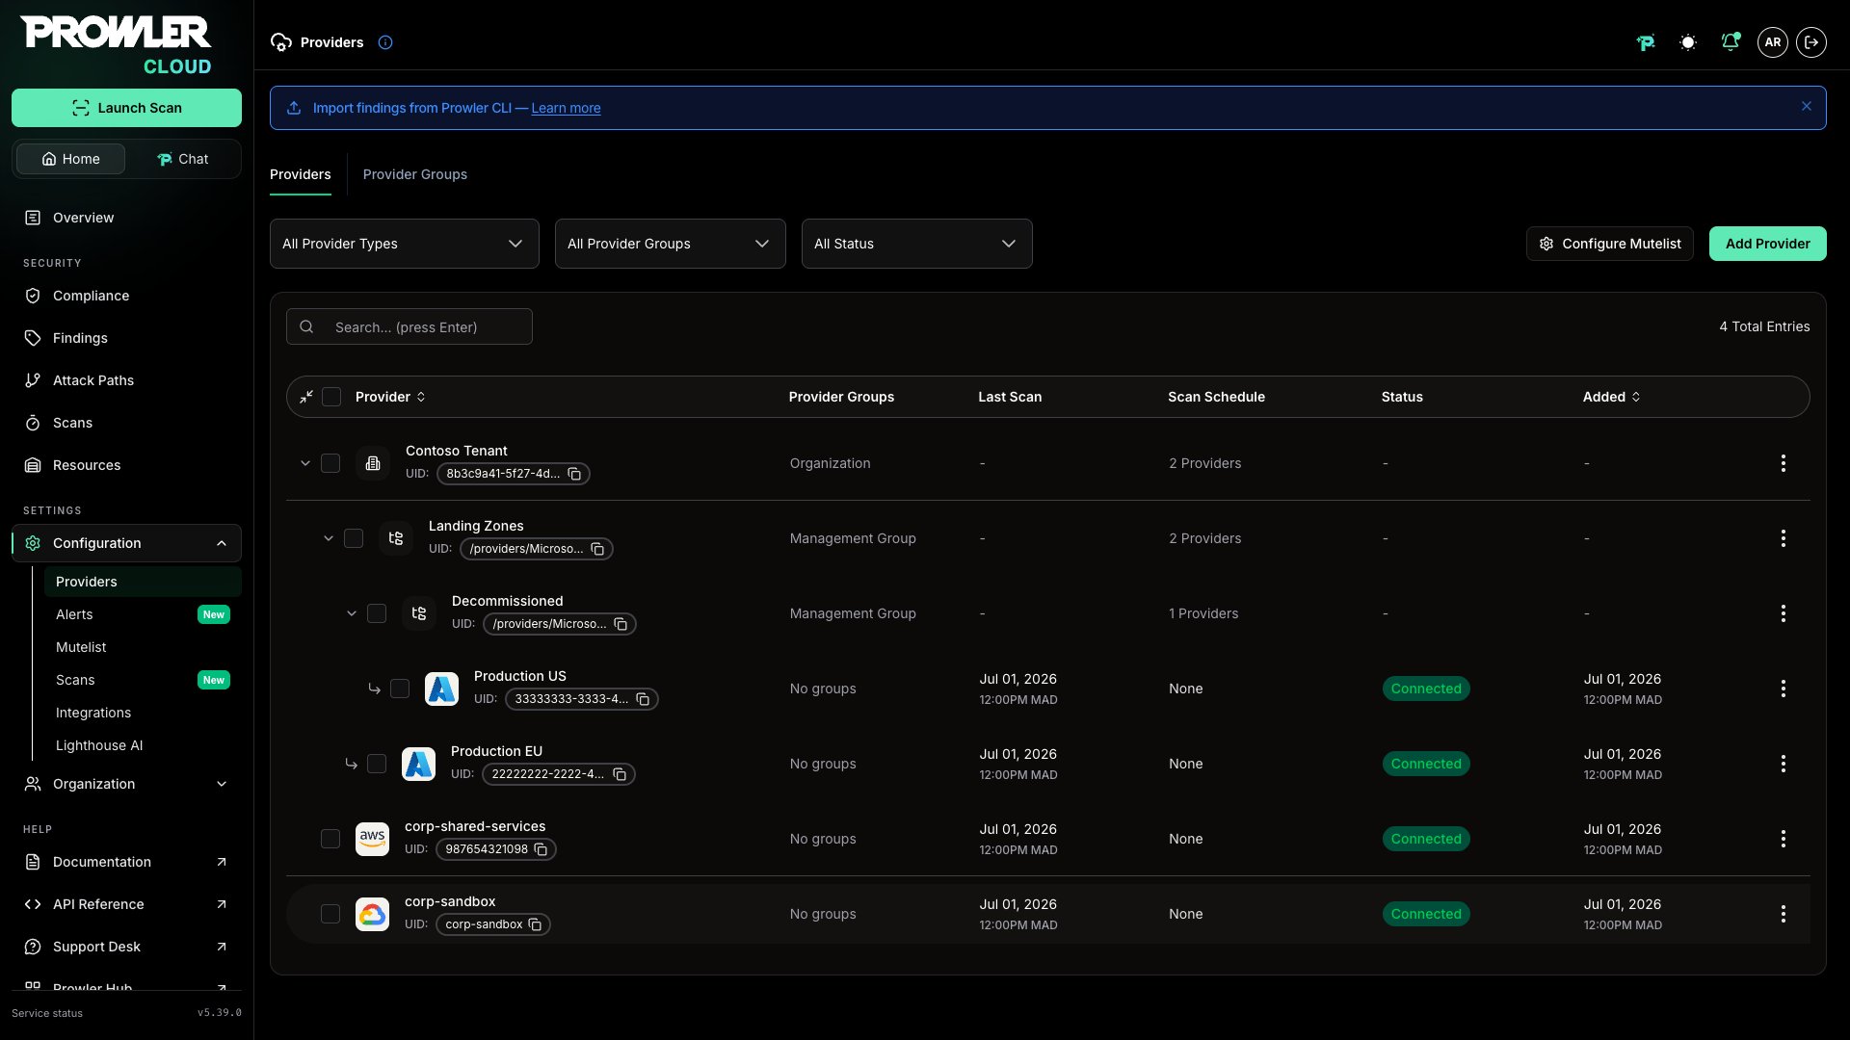Open Overview in sidebar

coord(126,218)
